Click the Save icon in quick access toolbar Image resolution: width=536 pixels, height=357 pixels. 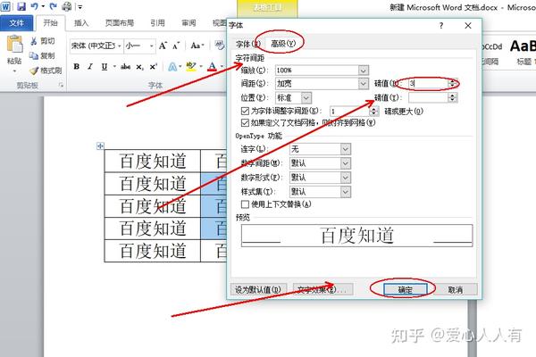[x=21, y=6]
